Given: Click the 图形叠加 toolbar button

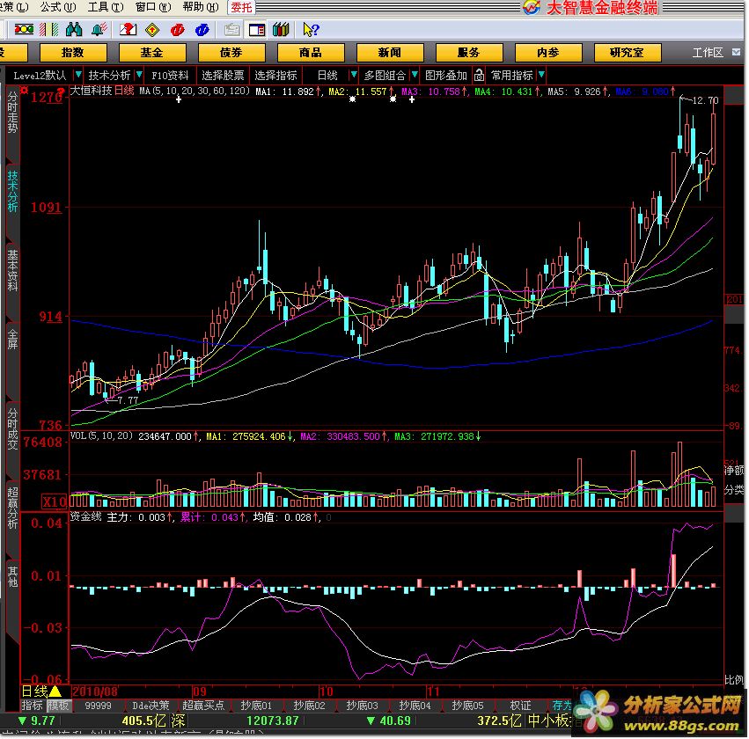Looking at the screenshot, I should (x=445, y=76).
